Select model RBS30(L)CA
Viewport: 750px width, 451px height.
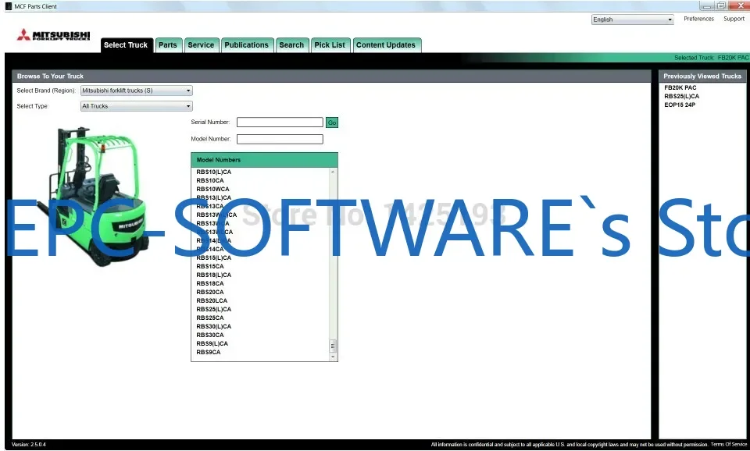coord(214,327)
